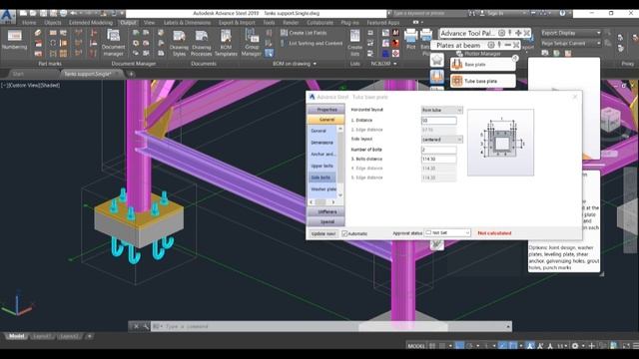Click the highlighted blue BOM icon in Documents panel
The width and height of the screenshot is (639, 359).
269,53
